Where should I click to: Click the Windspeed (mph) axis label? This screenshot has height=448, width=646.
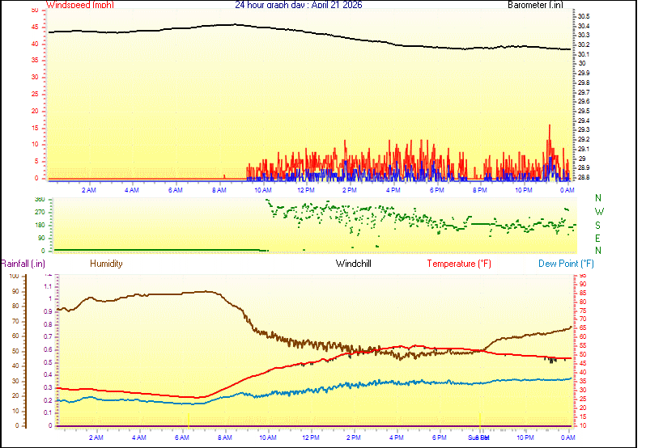(80, 5)
